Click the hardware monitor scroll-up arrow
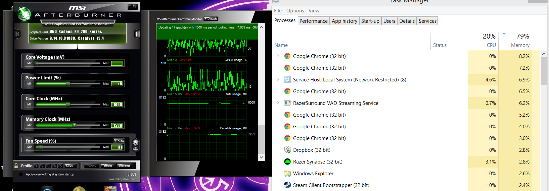The width and height of the screenshot is (549, 191). (x=262, y=27)
